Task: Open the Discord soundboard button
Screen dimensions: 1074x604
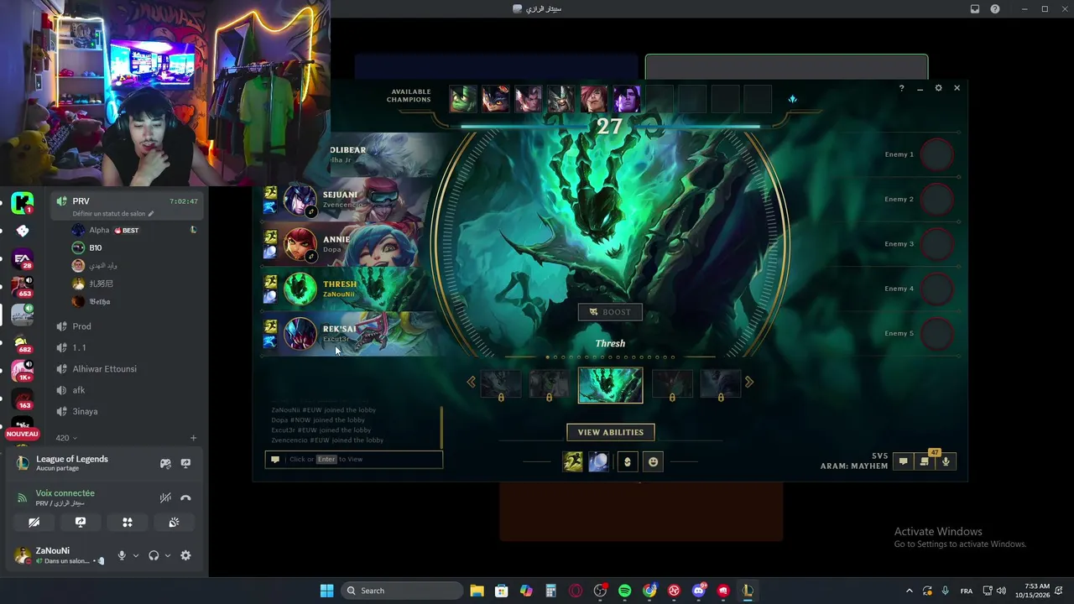Action: tap(174, 522)
